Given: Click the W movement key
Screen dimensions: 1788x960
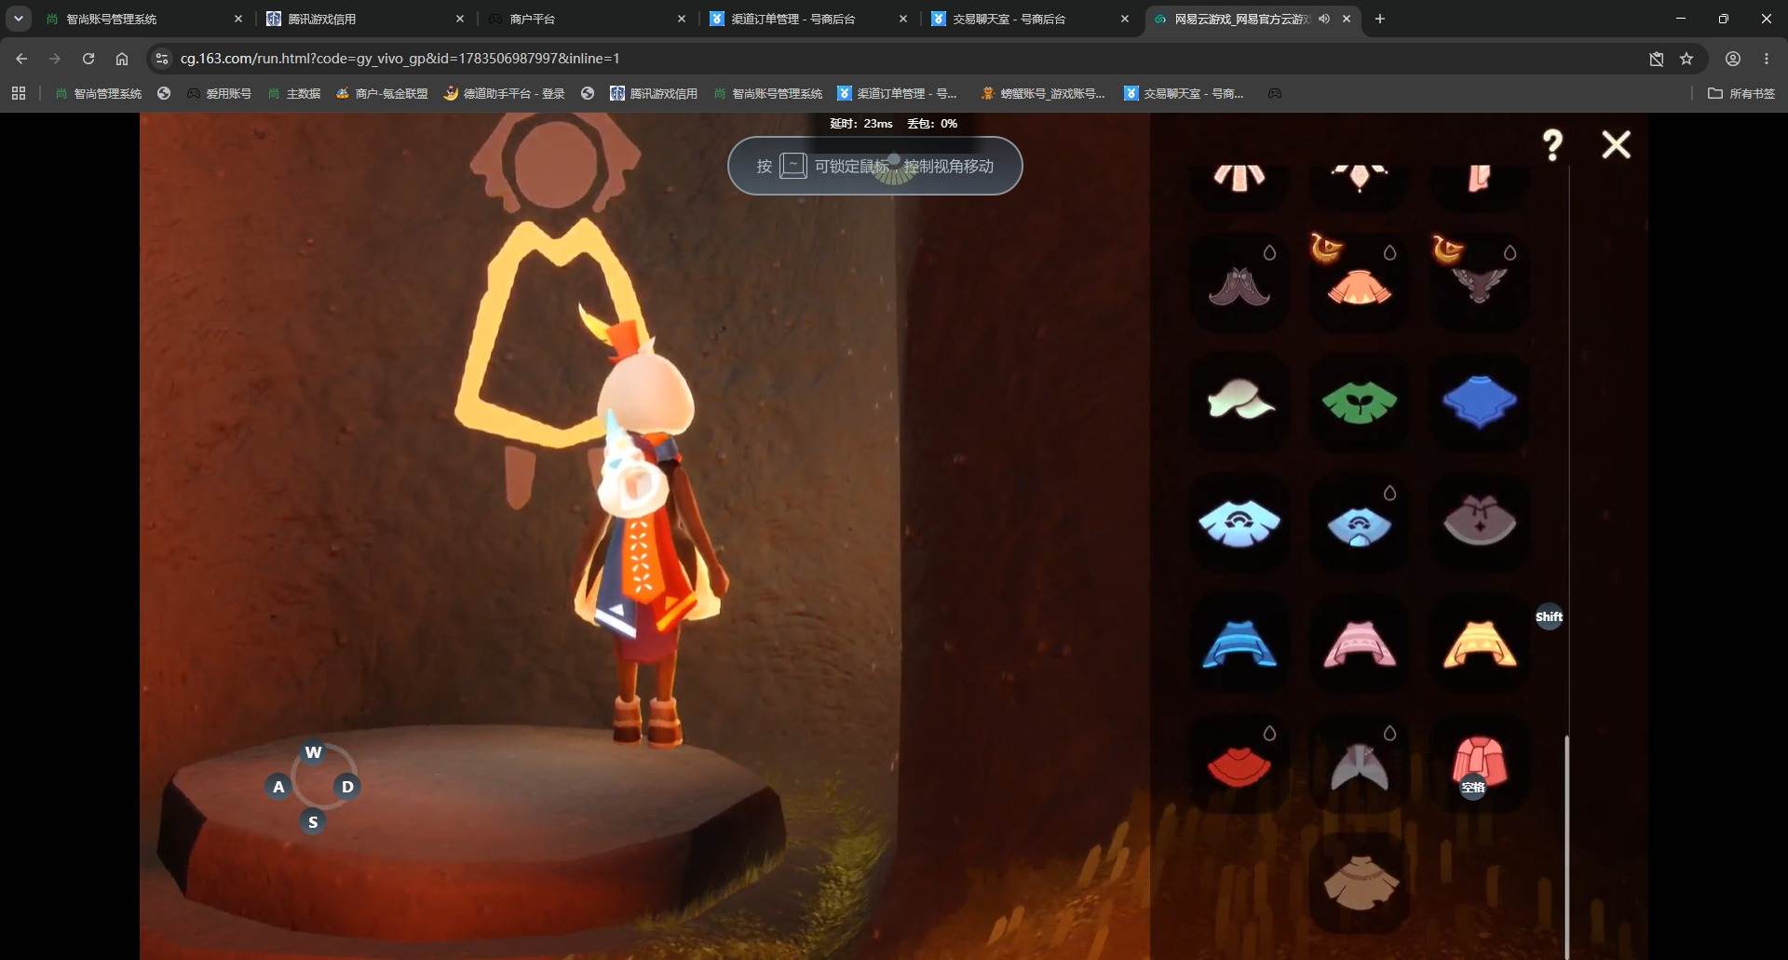Looking at the screenshot, I should pyautogui.click(x=313, y=751).
